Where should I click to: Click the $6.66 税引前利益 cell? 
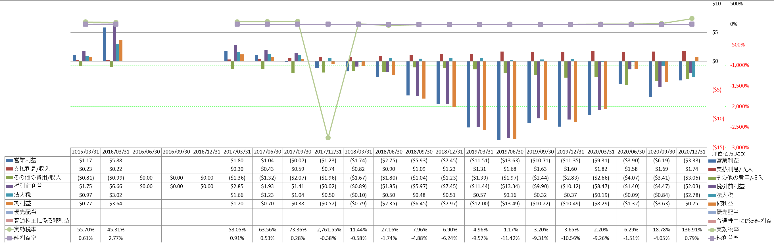pyautogui.click(x=116, y=186)
